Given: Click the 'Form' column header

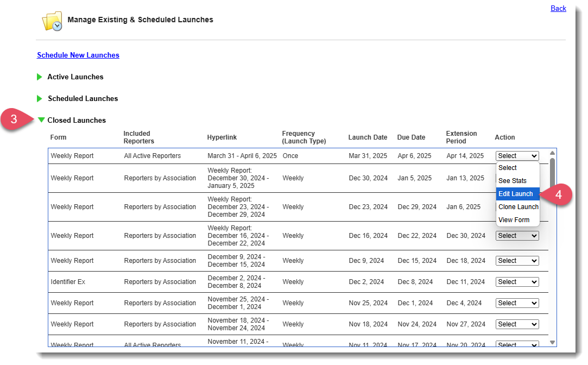Looking at the screenshot, I should pos(58,137).
